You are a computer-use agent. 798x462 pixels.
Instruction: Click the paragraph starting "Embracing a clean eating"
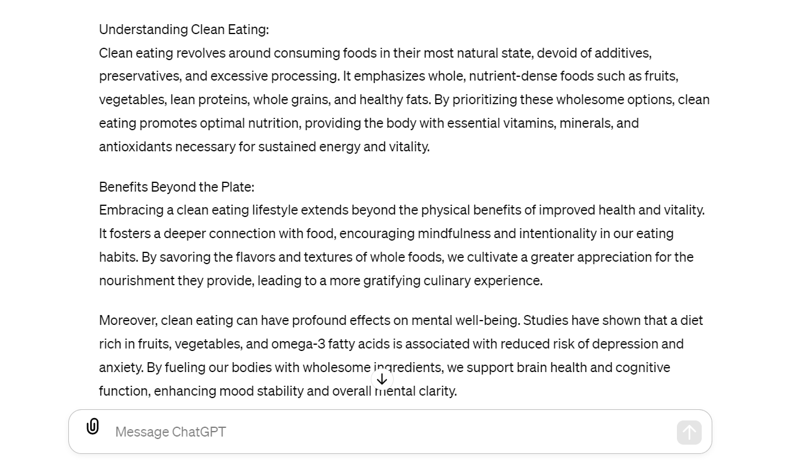click(402, 246)
